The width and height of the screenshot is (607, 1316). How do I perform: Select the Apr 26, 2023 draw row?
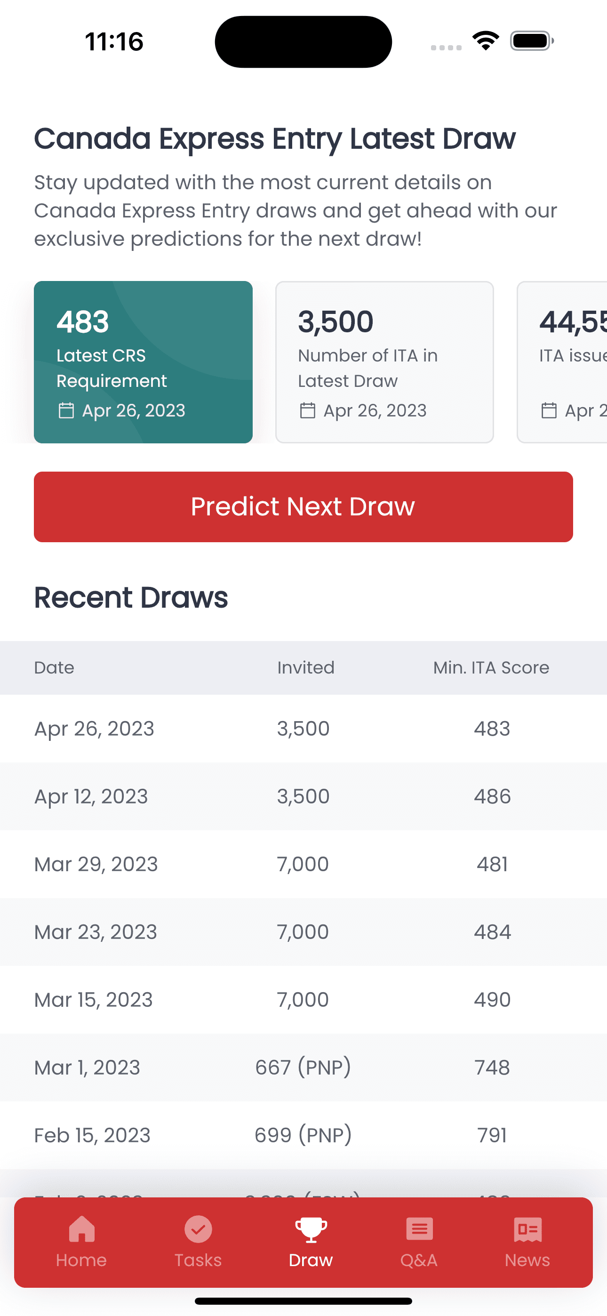[x=303, y=728]
